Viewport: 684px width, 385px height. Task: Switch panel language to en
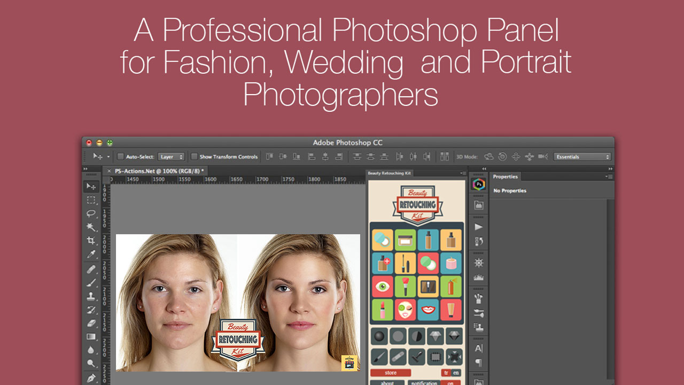(x=456, y=373)
